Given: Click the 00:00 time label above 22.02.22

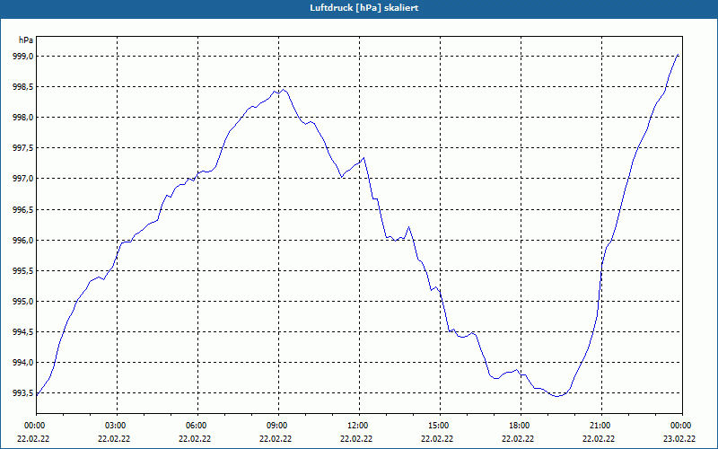Looking at the screenshot, I should coord(34,425).
